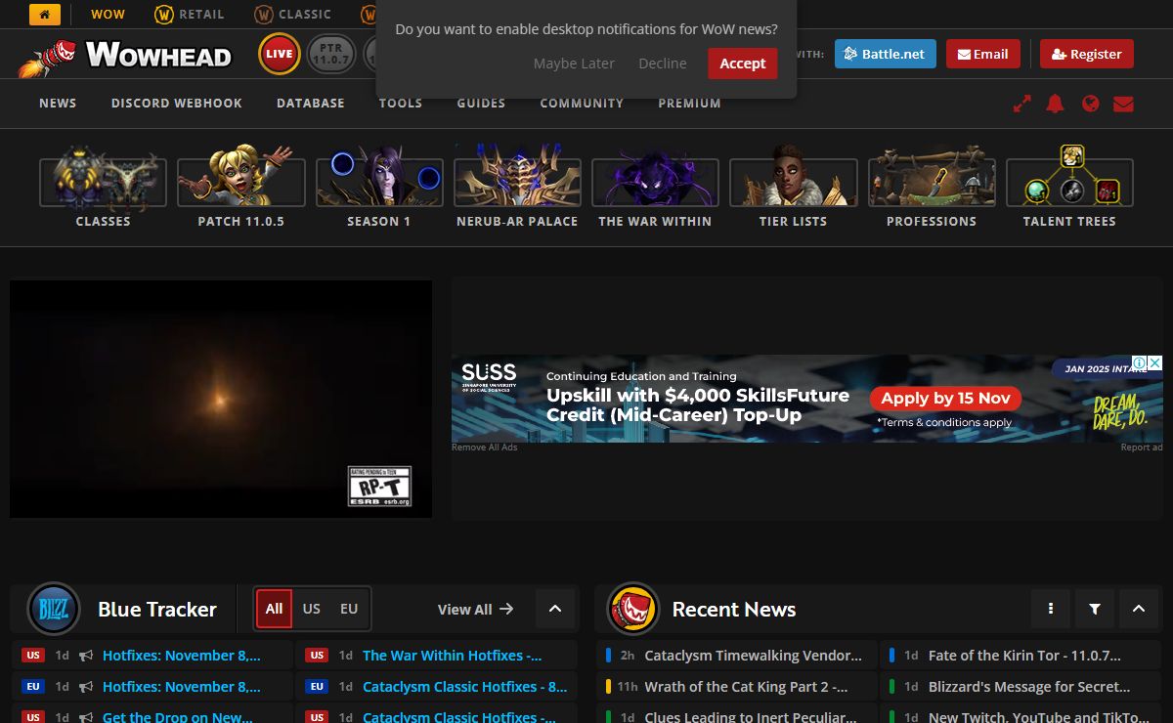
Task: Open Fate of the Kirin Tor article
Action: tap(1024, 656)
